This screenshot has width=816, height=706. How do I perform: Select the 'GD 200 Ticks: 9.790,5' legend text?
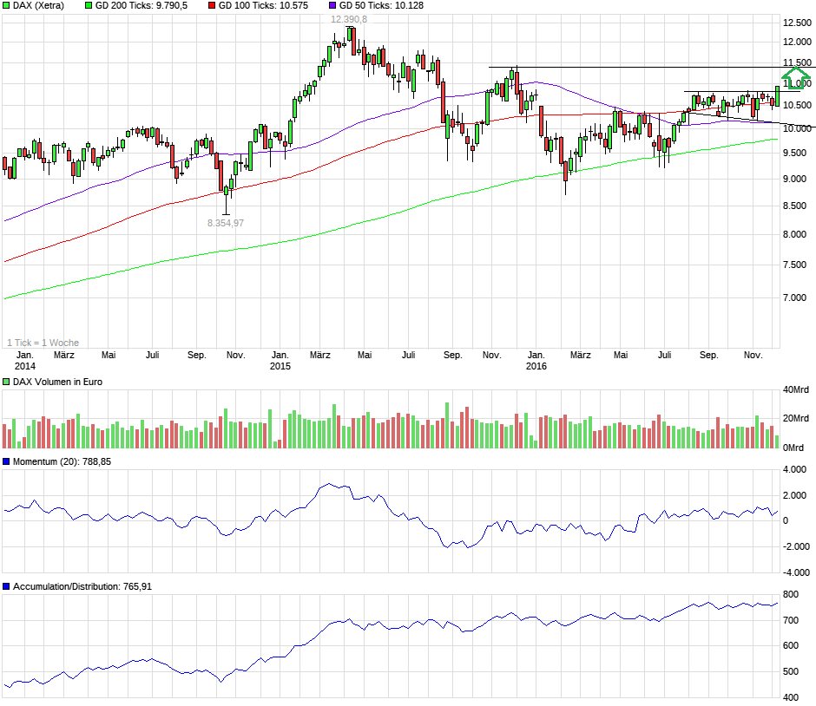pyautogui.click(x=141, y=6)
